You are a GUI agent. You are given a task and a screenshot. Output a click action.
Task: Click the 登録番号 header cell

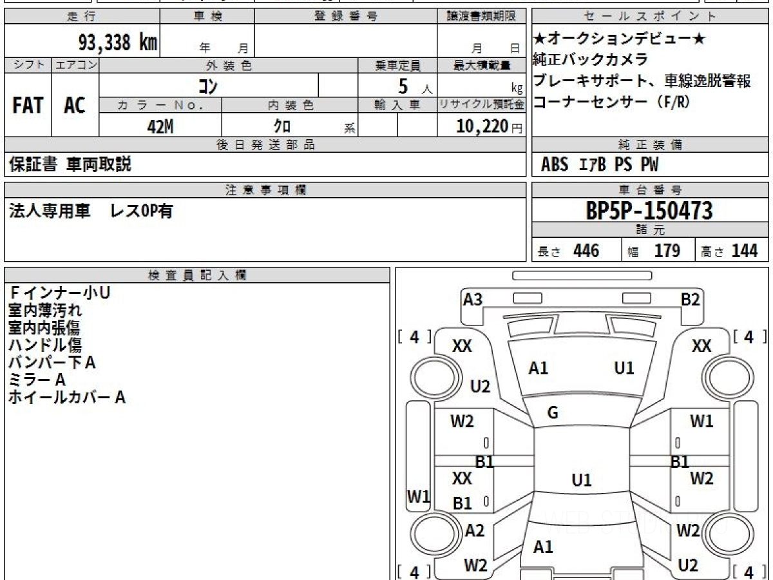pyautogui.click(x=345, y=17)
